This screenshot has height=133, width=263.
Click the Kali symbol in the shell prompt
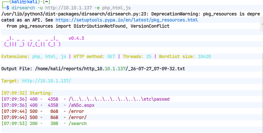(x=24, y=2)
